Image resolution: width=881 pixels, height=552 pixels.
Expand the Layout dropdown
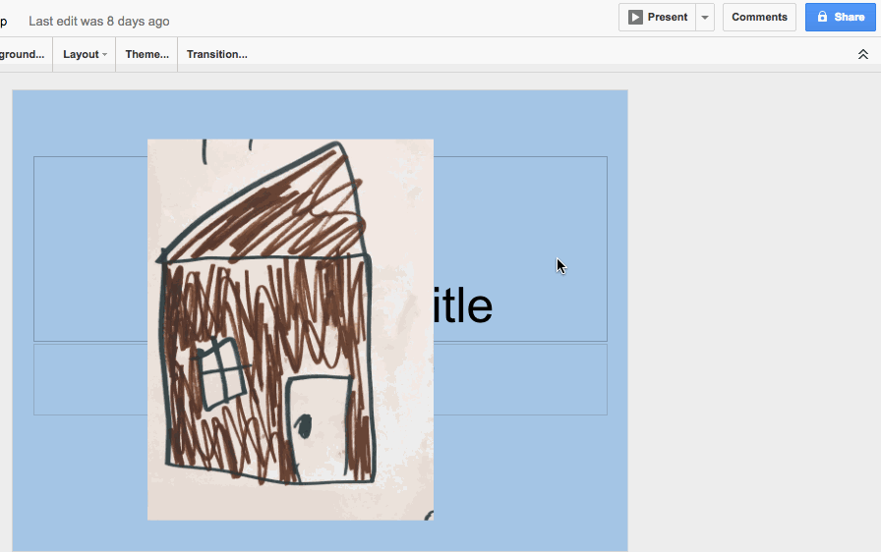[x=85, y=55]
